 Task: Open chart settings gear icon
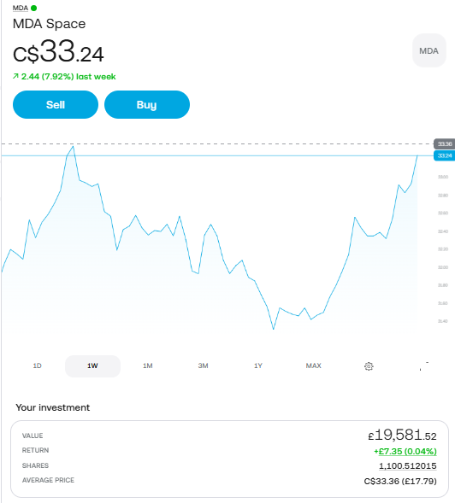tap(369, 366)
